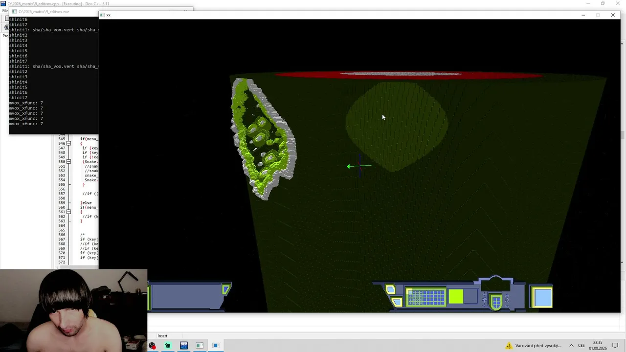Screen dimensions: 626x352
Task: Collapse the code fold at line 546
Action: pos(68,143)
